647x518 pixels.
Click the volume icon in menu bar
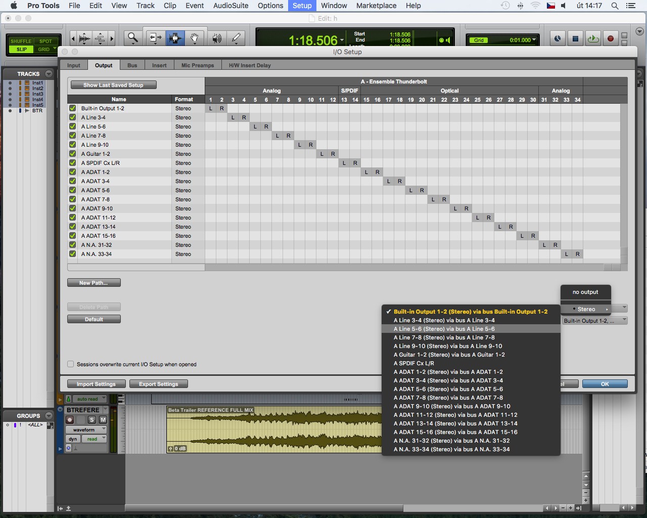click(x=564, y=6)
